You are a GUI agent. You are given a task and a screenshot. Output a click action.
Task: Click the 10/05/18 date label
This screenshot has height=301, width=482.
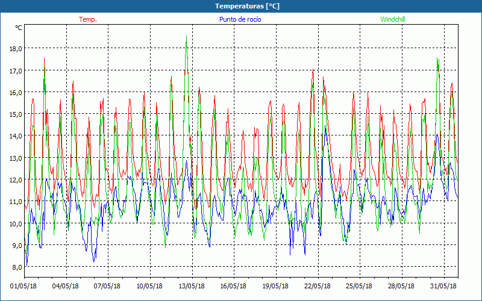pyautogui.click(x=149, y=287)
